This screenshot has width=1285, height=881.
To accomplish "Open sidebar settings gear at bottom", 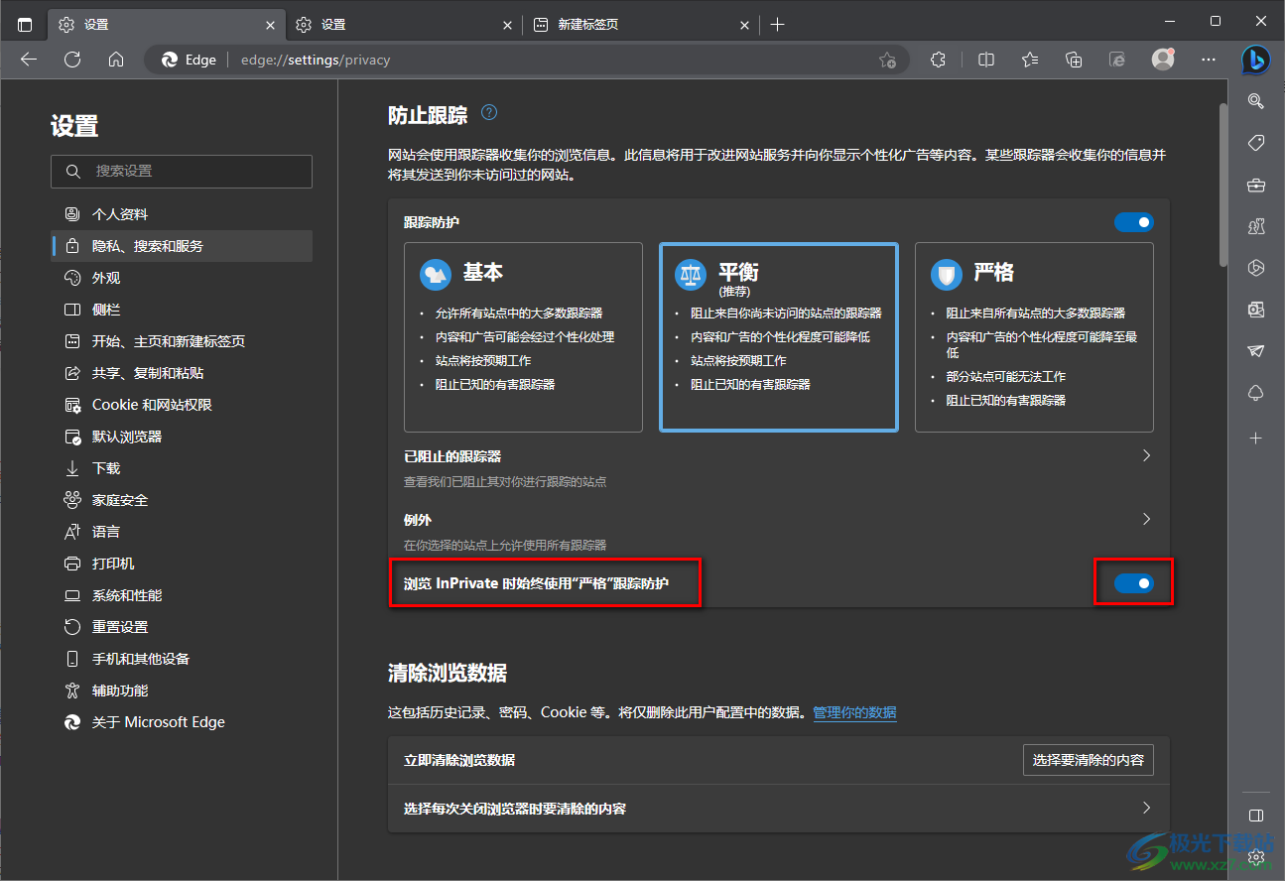I will [x=1255, y=855].
